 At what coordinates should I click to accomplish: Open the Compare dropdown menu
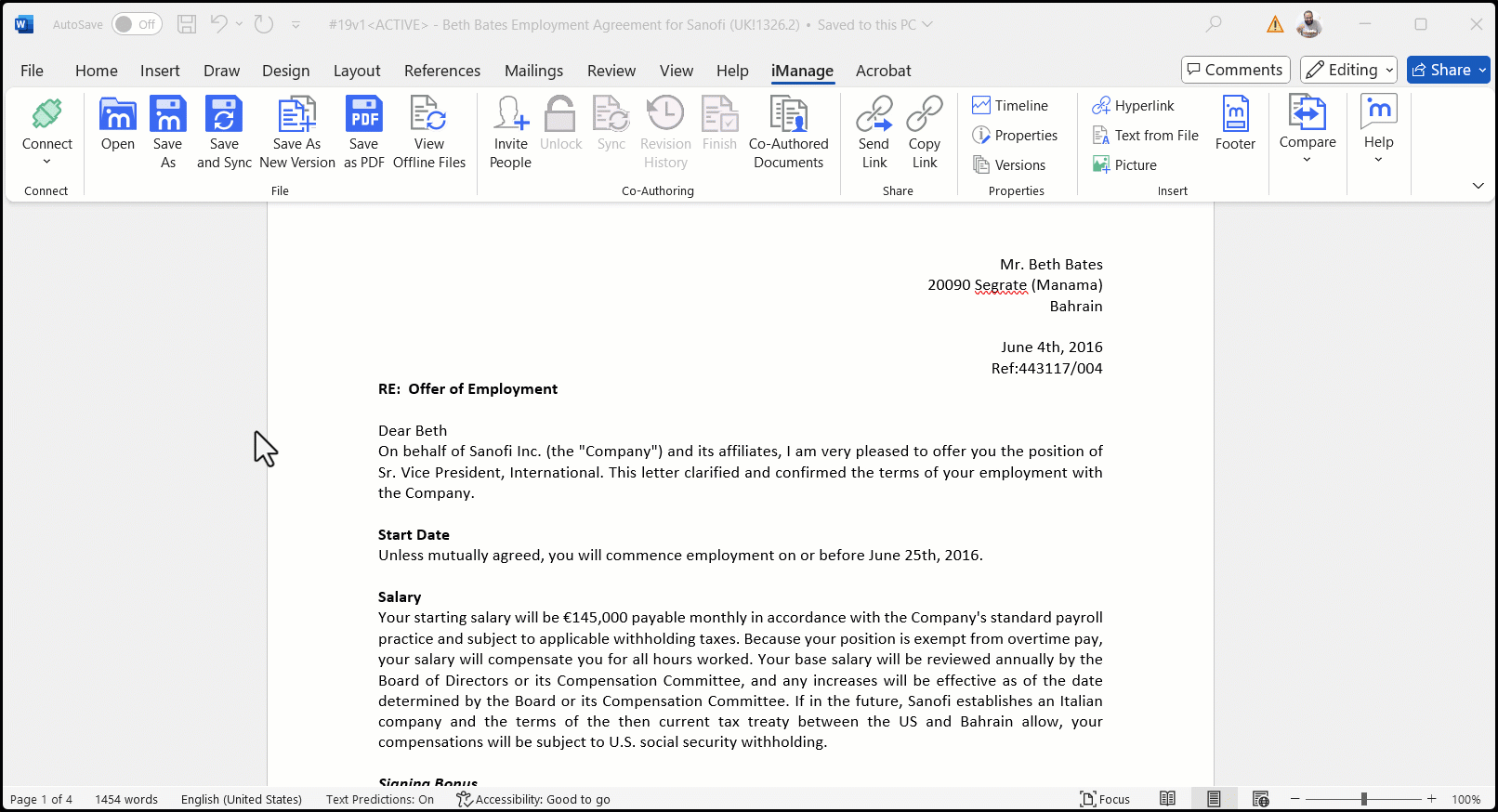1307,160
